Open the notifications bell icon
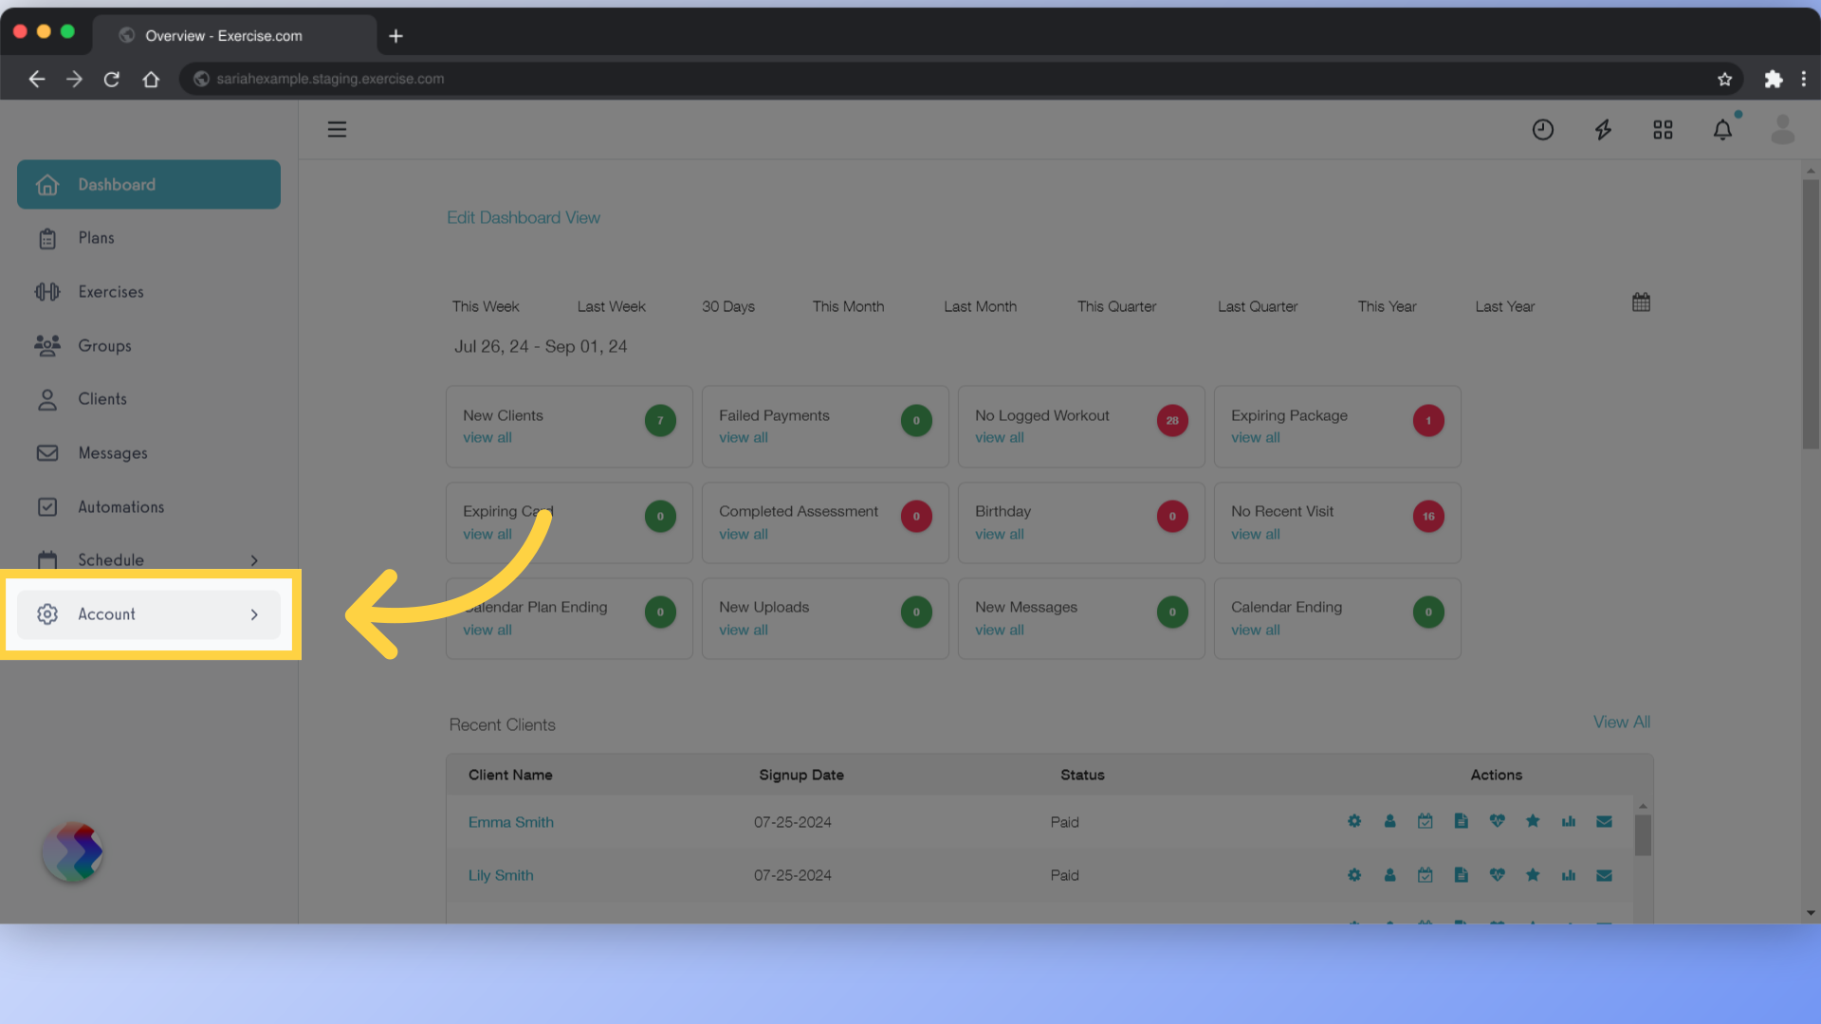The width and height of the screenshot is (1821, 1024). tap(1723, 130)
